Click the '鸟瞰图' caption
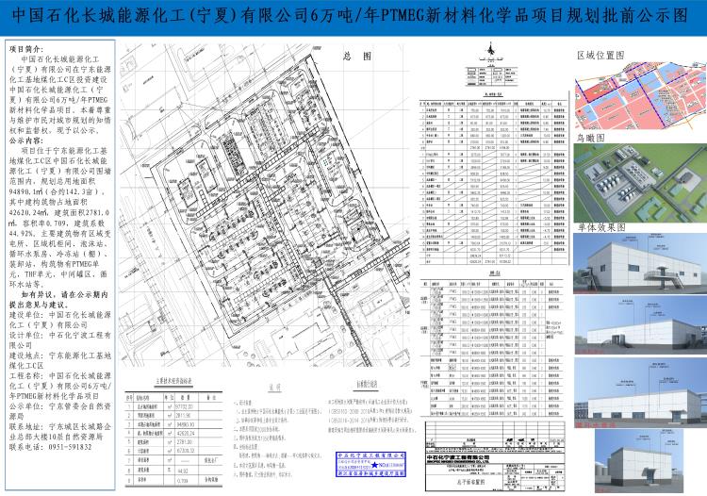 coord(591,138)
